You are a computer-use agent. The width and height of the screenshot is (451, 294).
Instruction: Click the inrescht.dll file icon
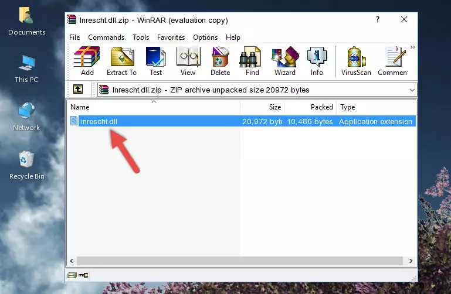74,121
